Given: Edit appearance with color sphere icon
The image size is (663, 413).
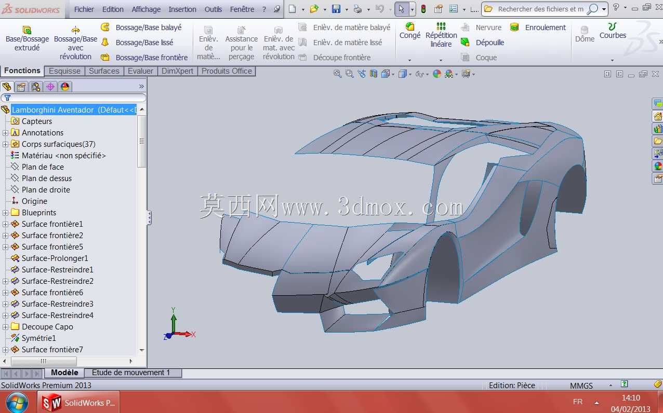Looking at the screenshot, I should 437,74.
